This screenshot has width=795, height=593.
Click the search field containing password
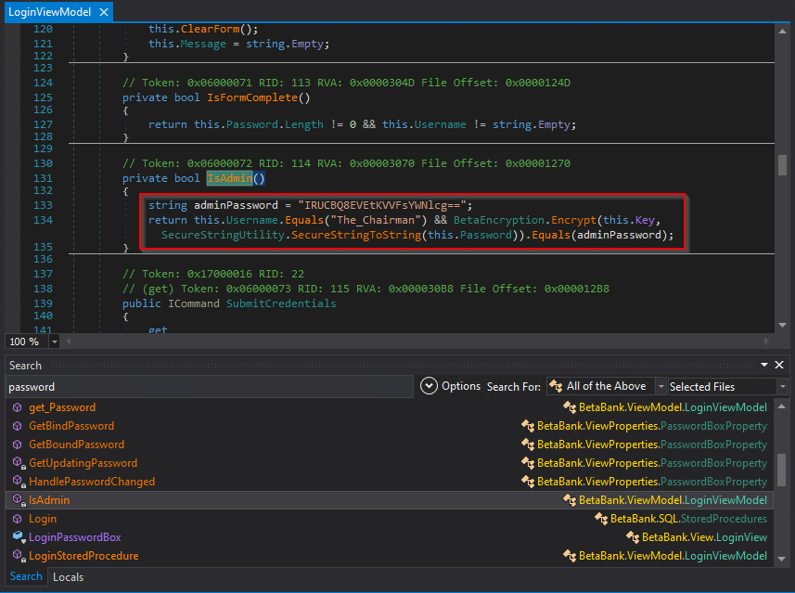coord(209,386)
